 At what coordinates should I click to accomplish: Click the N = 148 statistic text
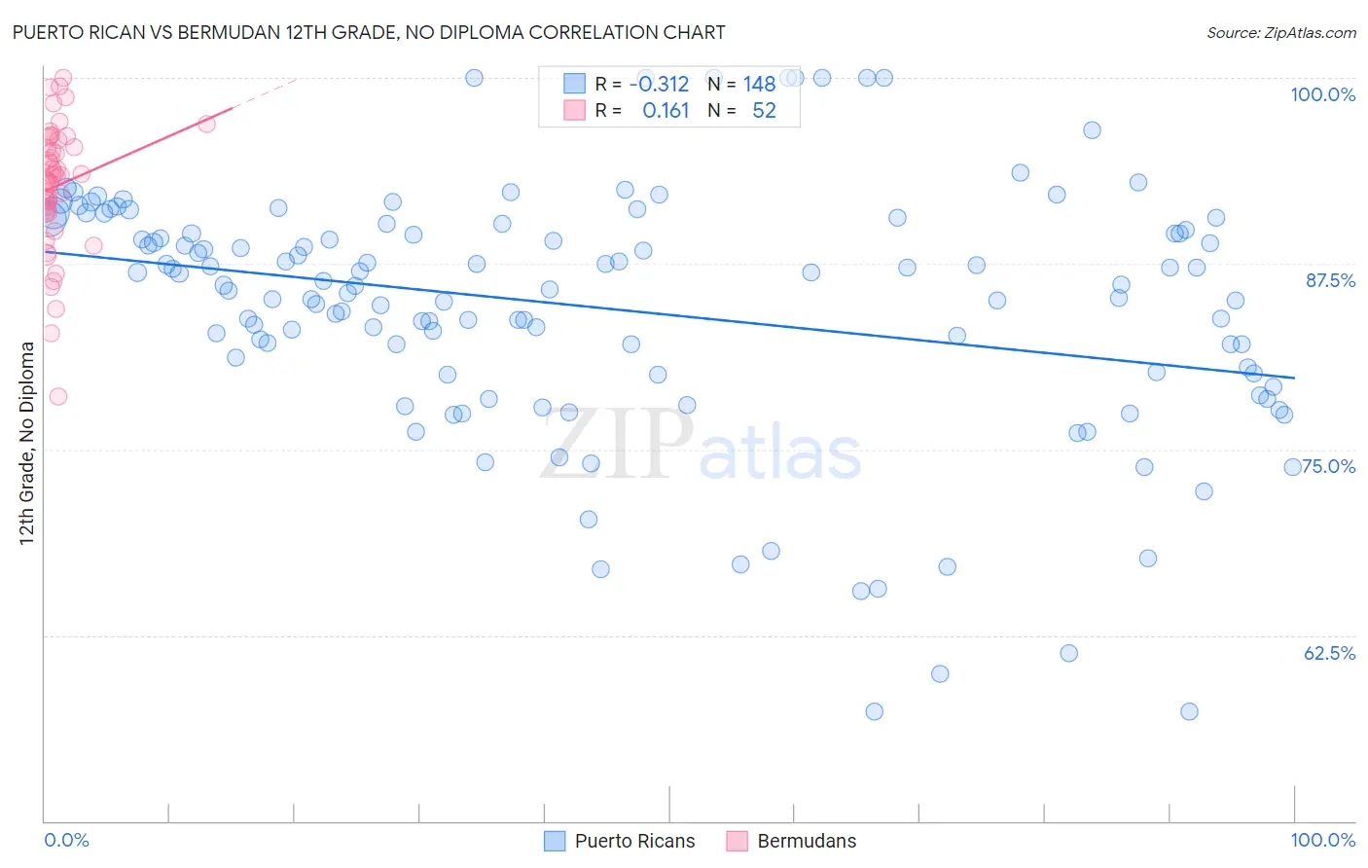click(x=741, y=85)
